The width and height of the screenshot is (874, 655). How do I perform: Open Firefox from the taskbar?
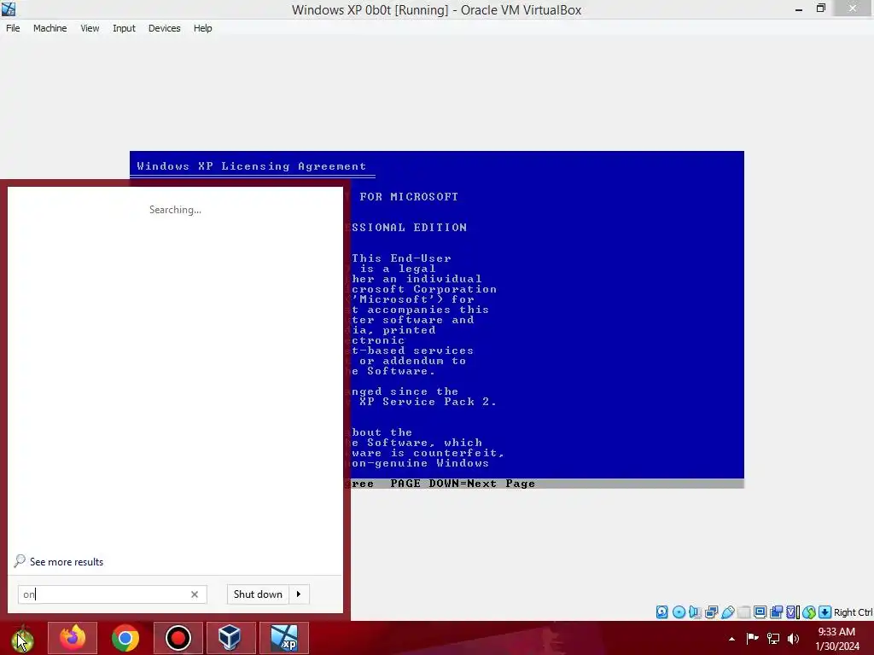pyautogui.click(x=73, y=638)
